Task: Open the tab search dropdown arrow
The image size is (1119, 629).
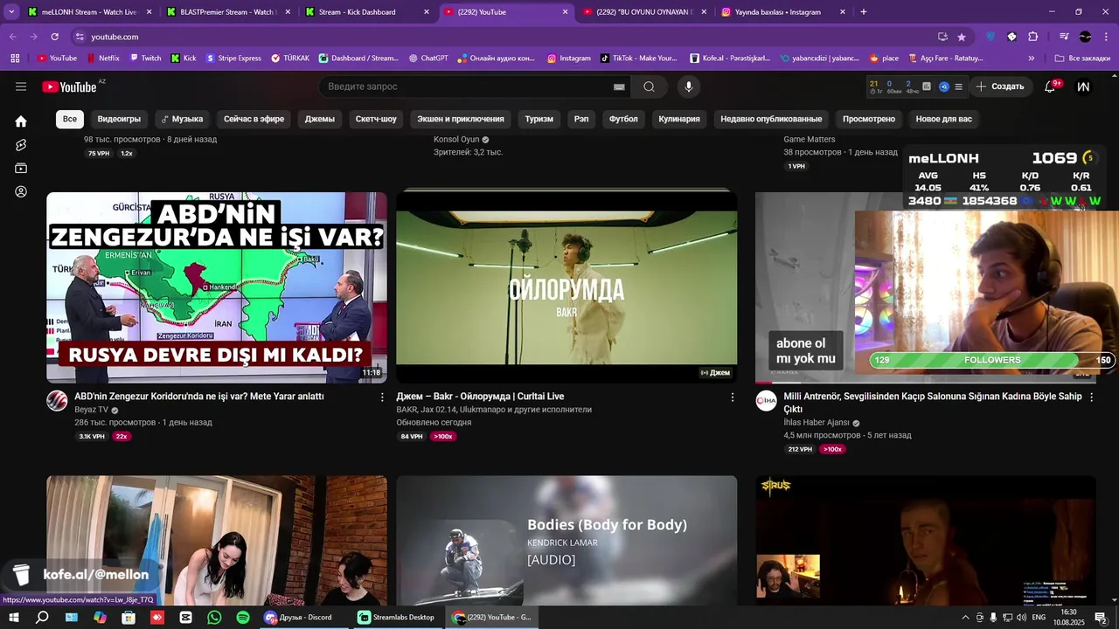Action: 11,12
